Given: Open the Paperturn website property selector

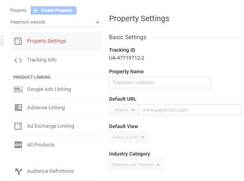Looking at the screenshot, I should click(x=55, y=22).
